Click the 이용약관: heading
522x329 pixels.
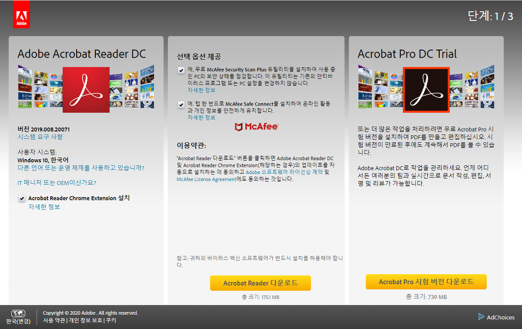tap(192, 145)
